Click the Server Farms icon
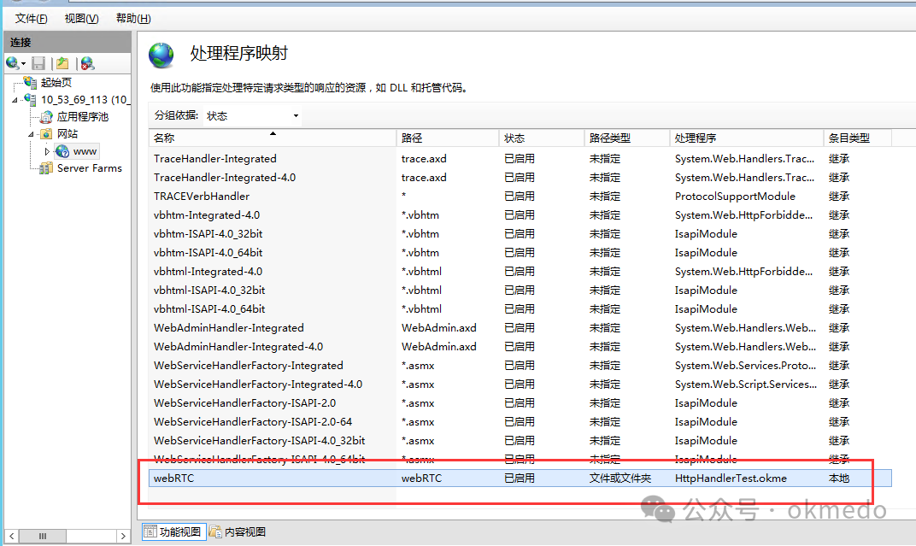The width and height of the screenshot is (916, 546). click(x=46, y=167)
